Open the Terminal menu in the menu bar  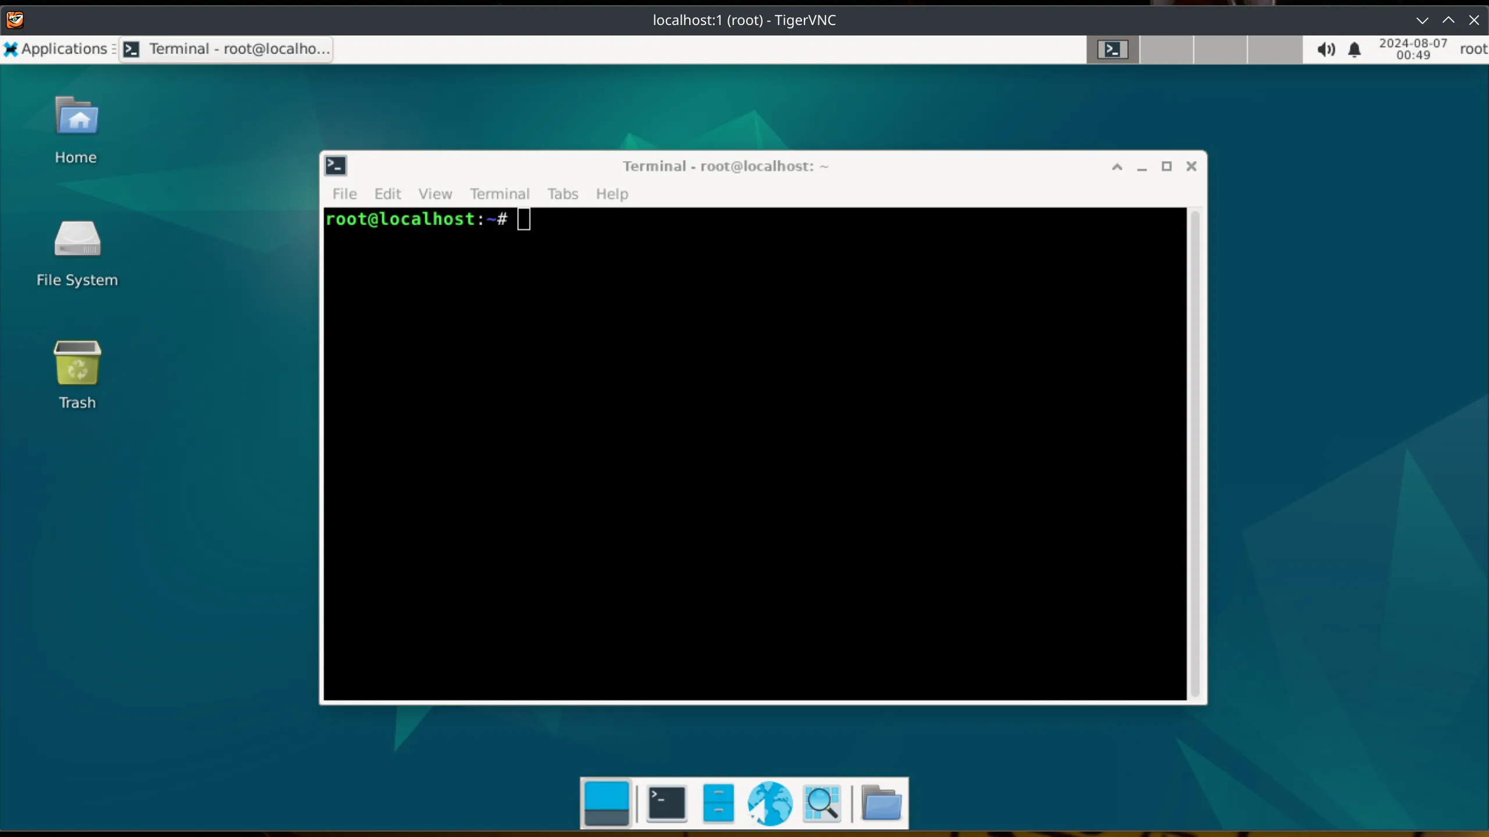(500, 194)
